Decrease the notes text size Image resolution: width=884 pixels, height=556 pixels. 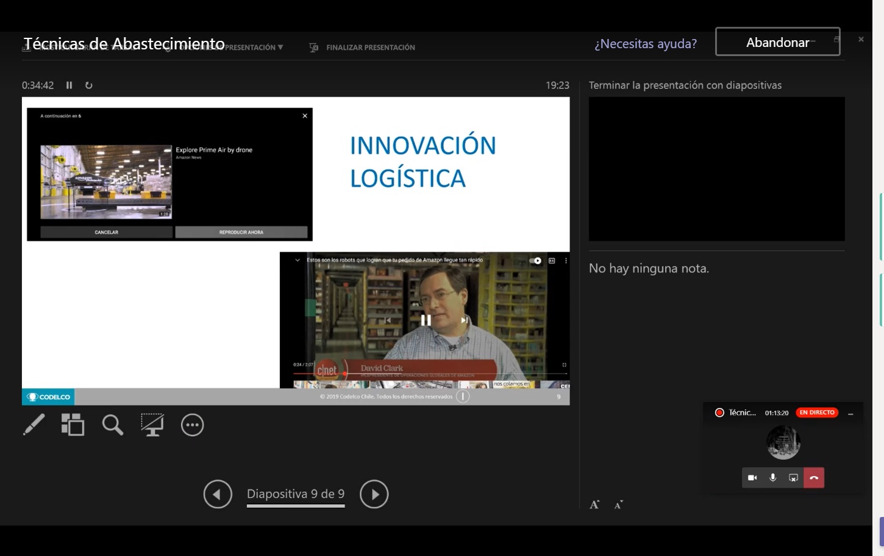pos(618,505)
